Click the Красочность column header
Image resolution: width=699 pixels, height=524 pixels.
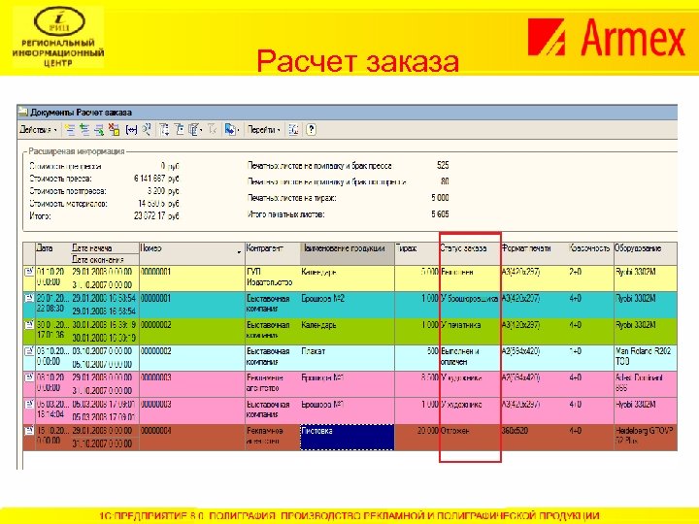click(x=591, y=253)
